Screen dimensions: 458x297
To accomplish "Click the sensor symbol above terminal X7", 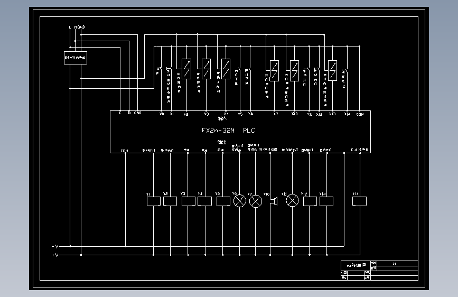I will [x=274, y=71].
